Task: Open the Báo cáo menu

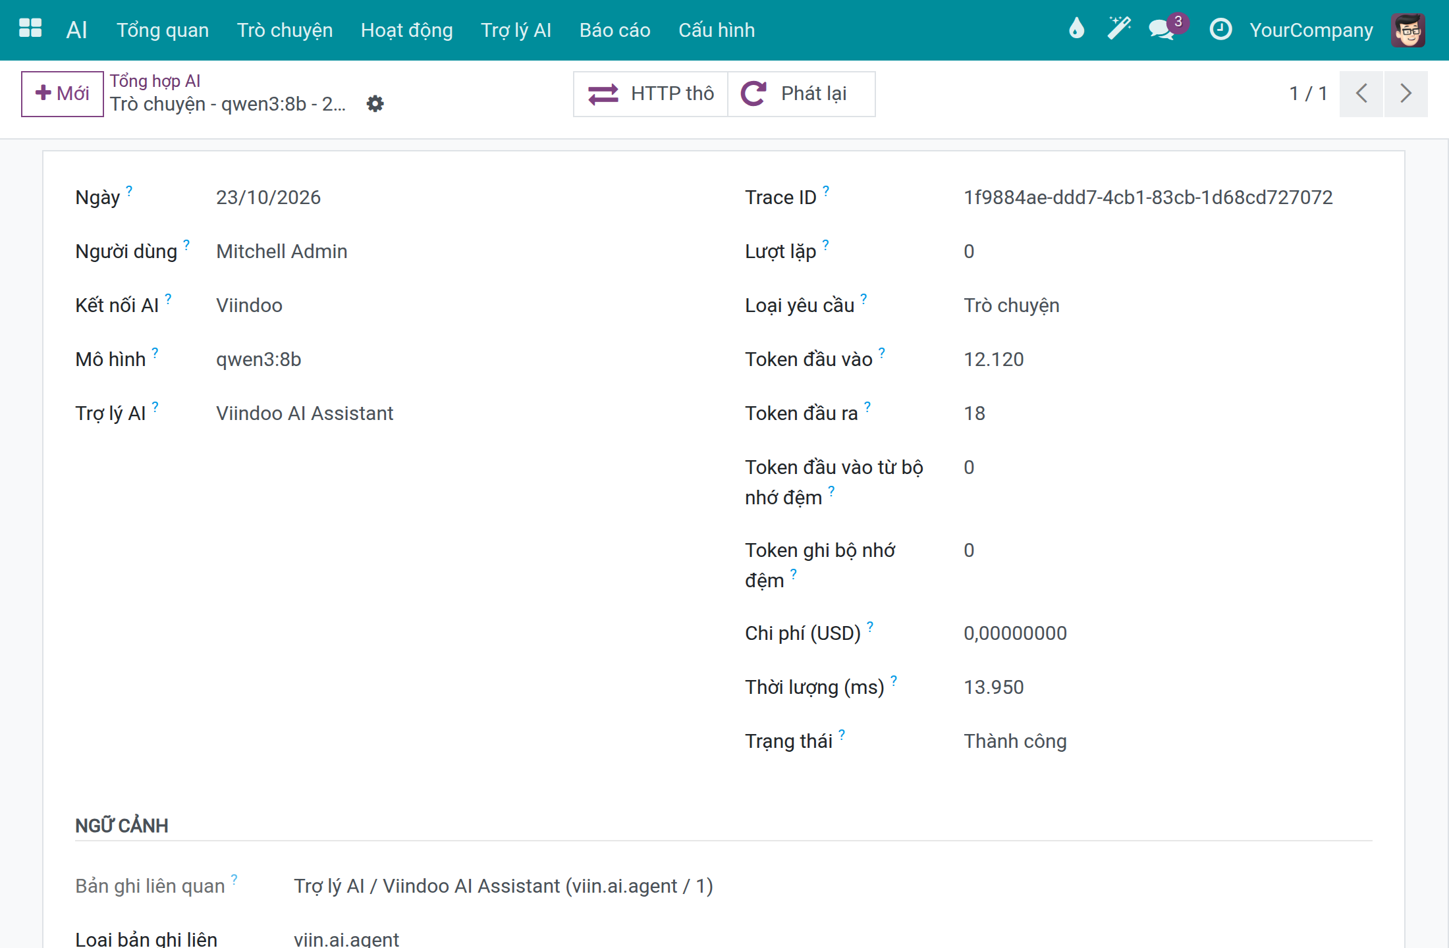Action: coord(615,30)
